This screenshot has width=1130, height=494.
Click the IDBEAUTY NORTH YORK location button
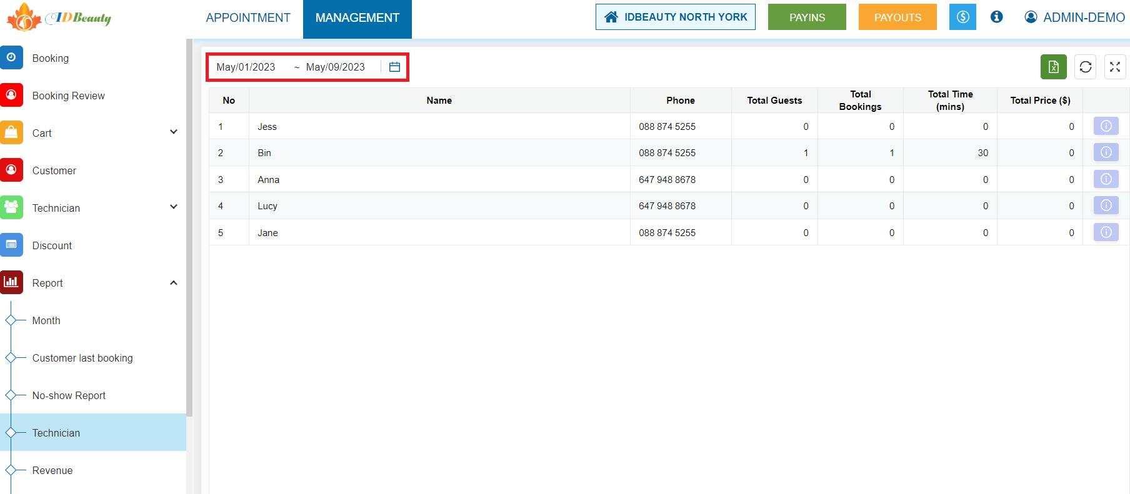click(x=676, y=17)
